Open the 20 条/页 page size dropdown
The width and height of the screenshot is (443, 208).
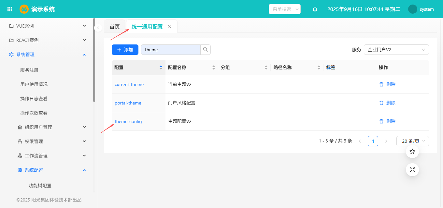pos(412,141)
